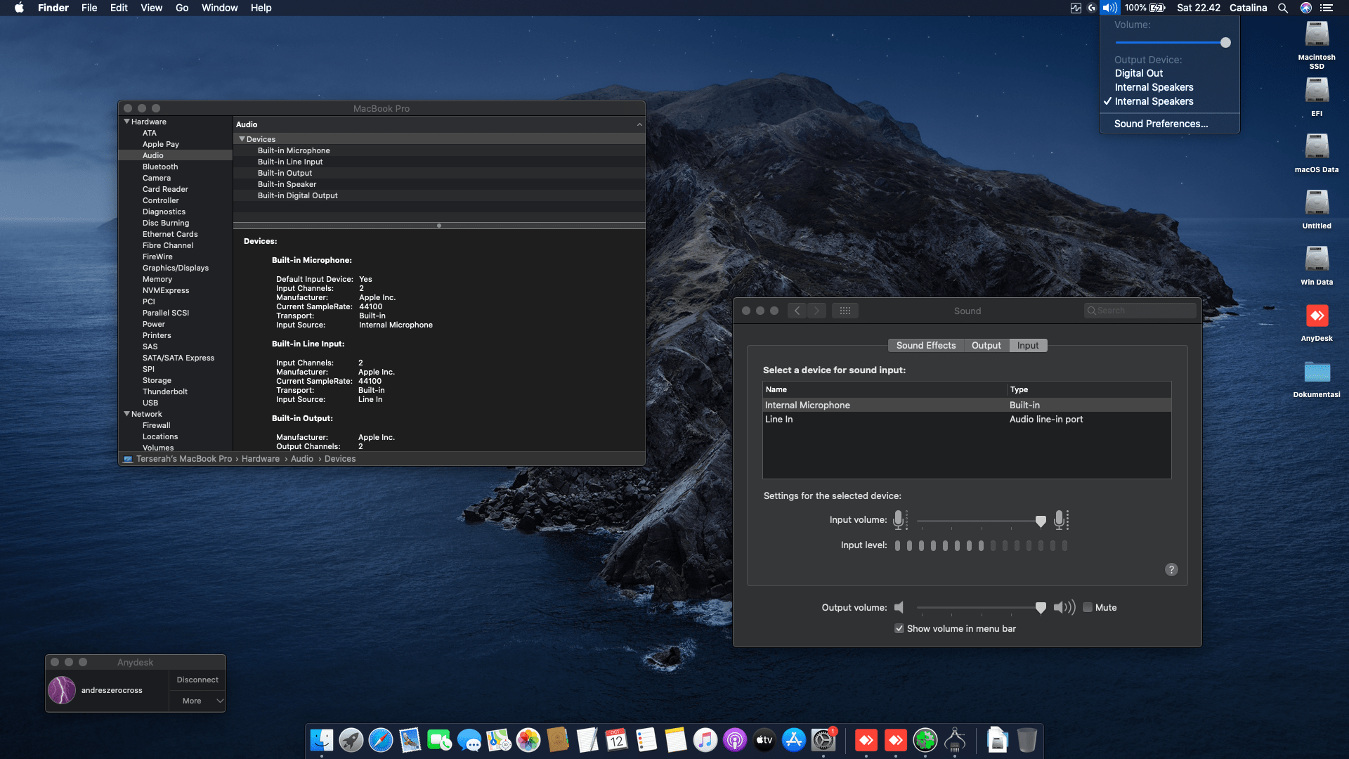This screenshot has width=1349, height=759.
Task: Open App Store from the Dock
Action: tap(794, 740)
